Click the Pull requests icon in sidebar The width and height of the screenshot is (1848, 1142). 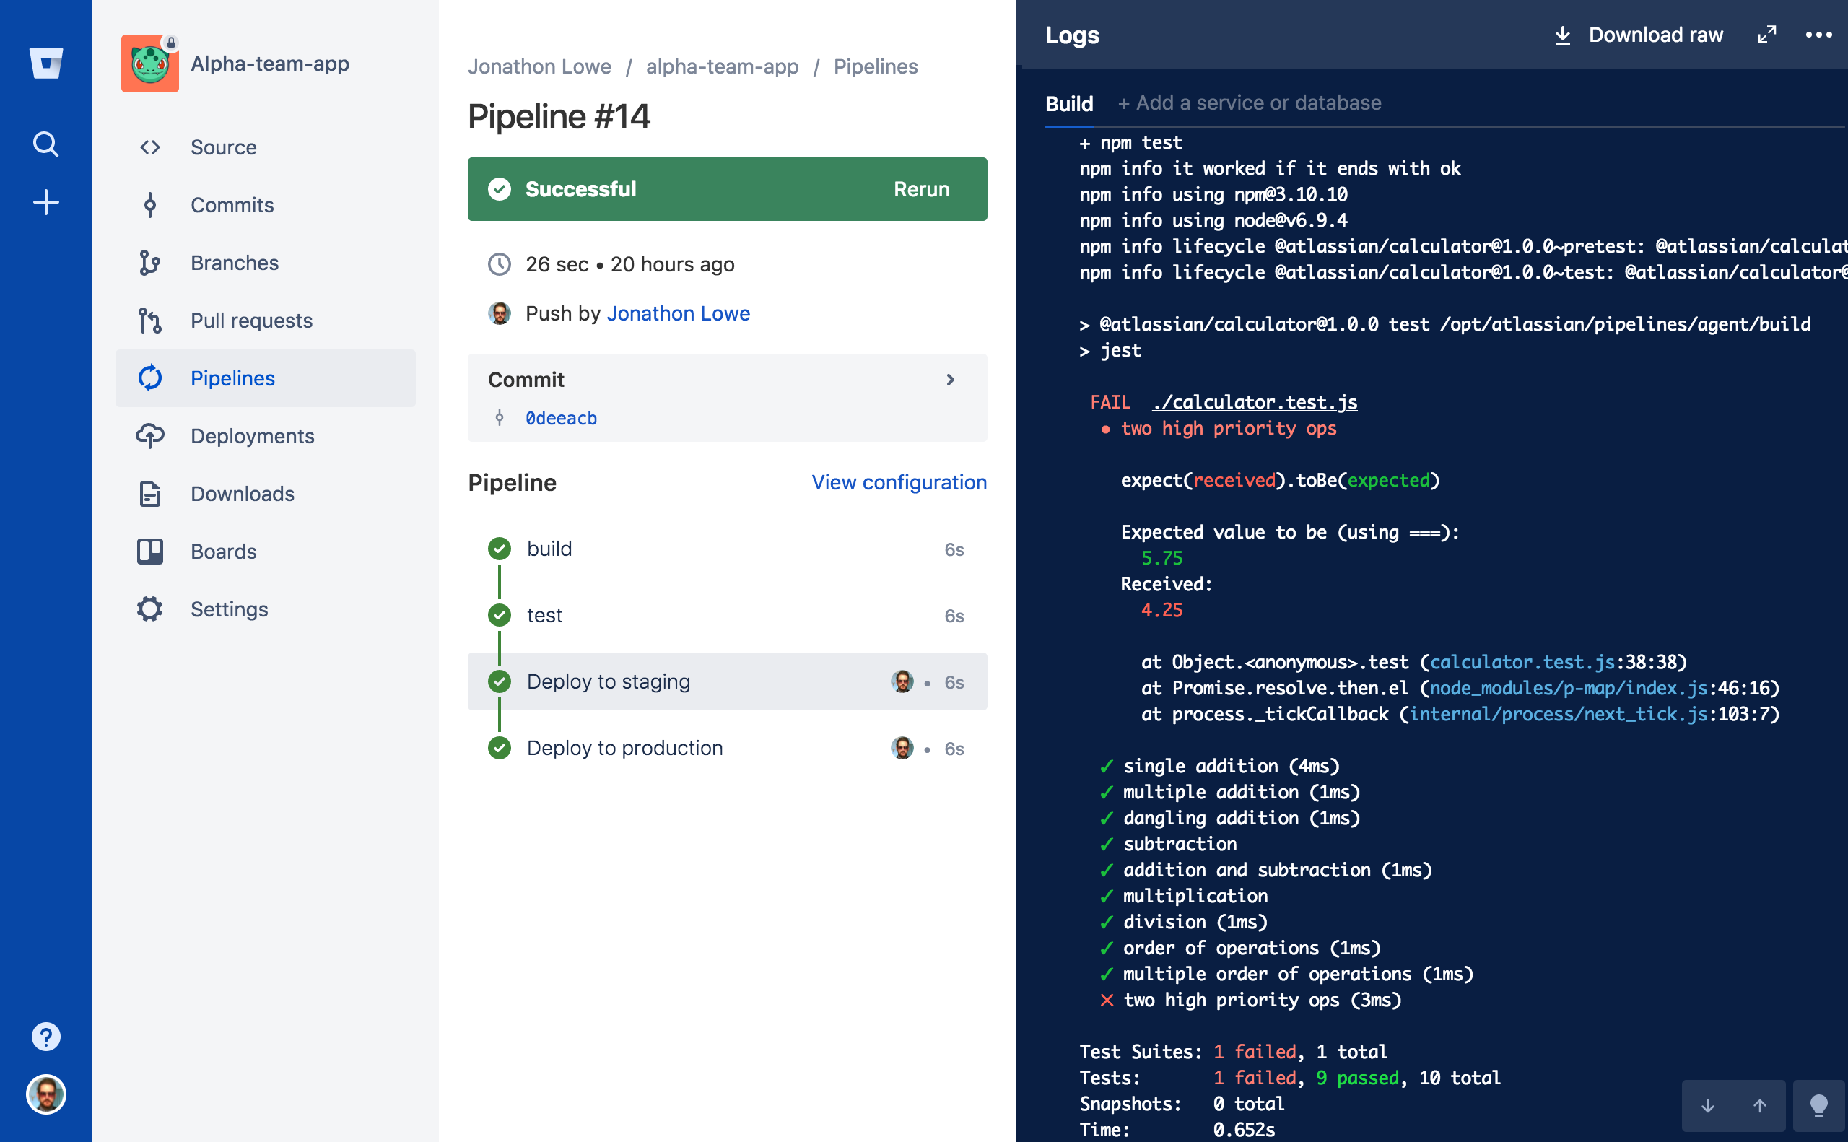(152, 321)
